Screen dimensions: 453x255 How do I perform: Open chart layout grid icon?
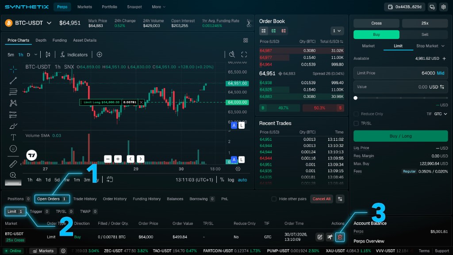[246, 40]
